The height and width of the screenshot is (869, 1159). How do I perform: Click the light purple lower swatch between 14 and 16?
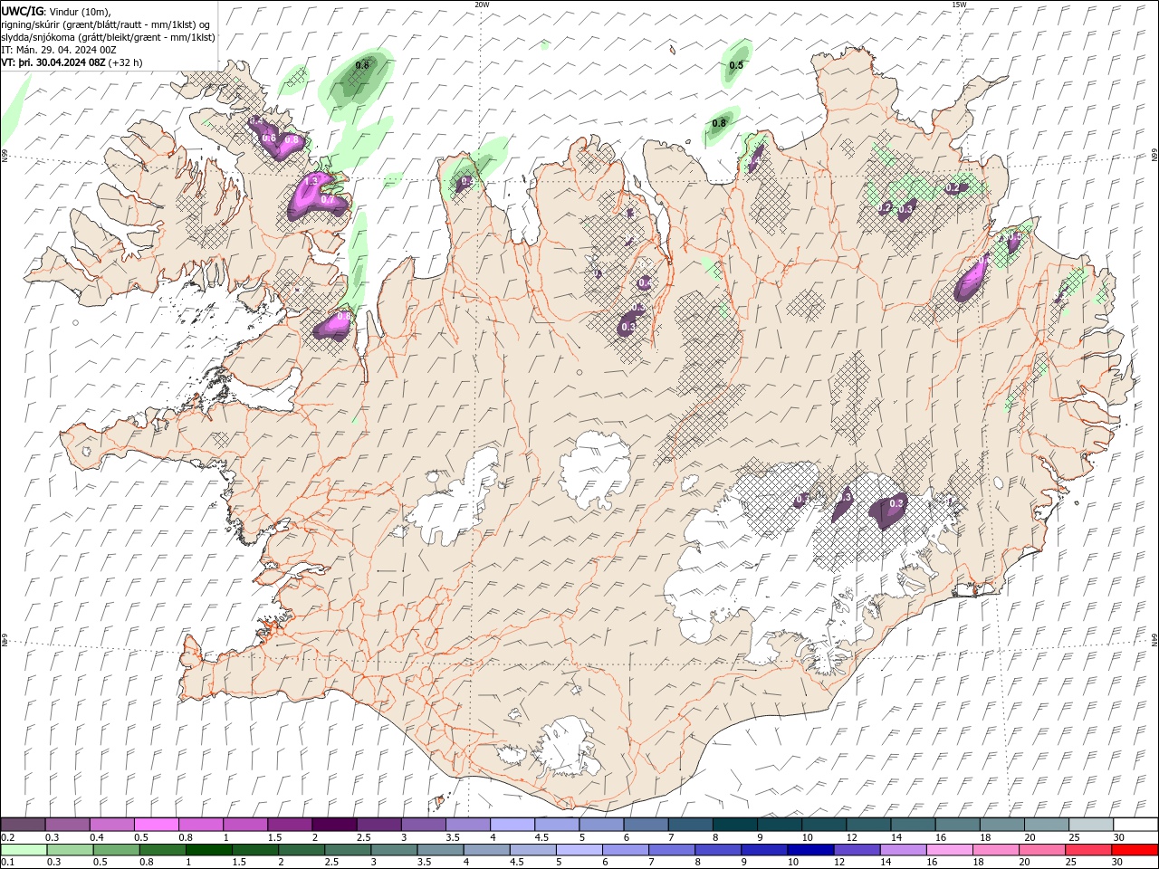click(903, 850)
